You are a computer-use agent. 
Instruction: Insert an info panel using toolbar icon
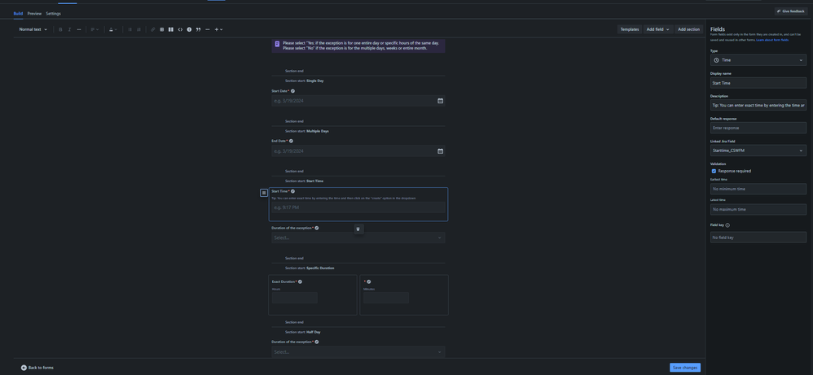(x=189, y=29)
